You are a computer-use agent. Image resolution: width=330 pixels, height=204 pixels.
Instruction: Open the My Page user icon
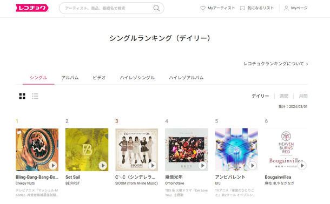[286, 8]
